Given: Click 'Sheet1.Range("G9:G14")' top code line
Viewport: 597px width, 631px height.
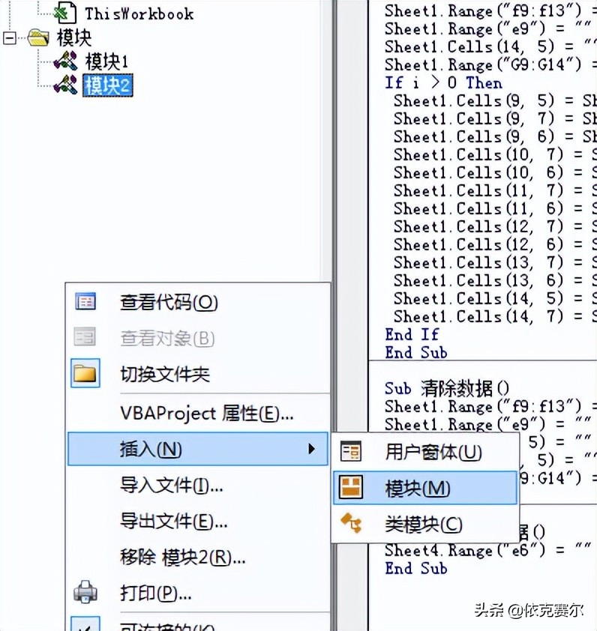Looking at the screenshot, I should tap(490, 64).
